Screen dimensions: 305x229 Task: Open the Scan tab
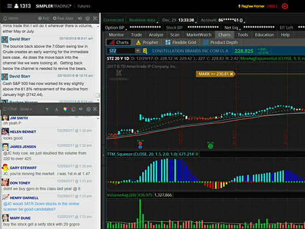pyautogui.click(x=175, y=34)
